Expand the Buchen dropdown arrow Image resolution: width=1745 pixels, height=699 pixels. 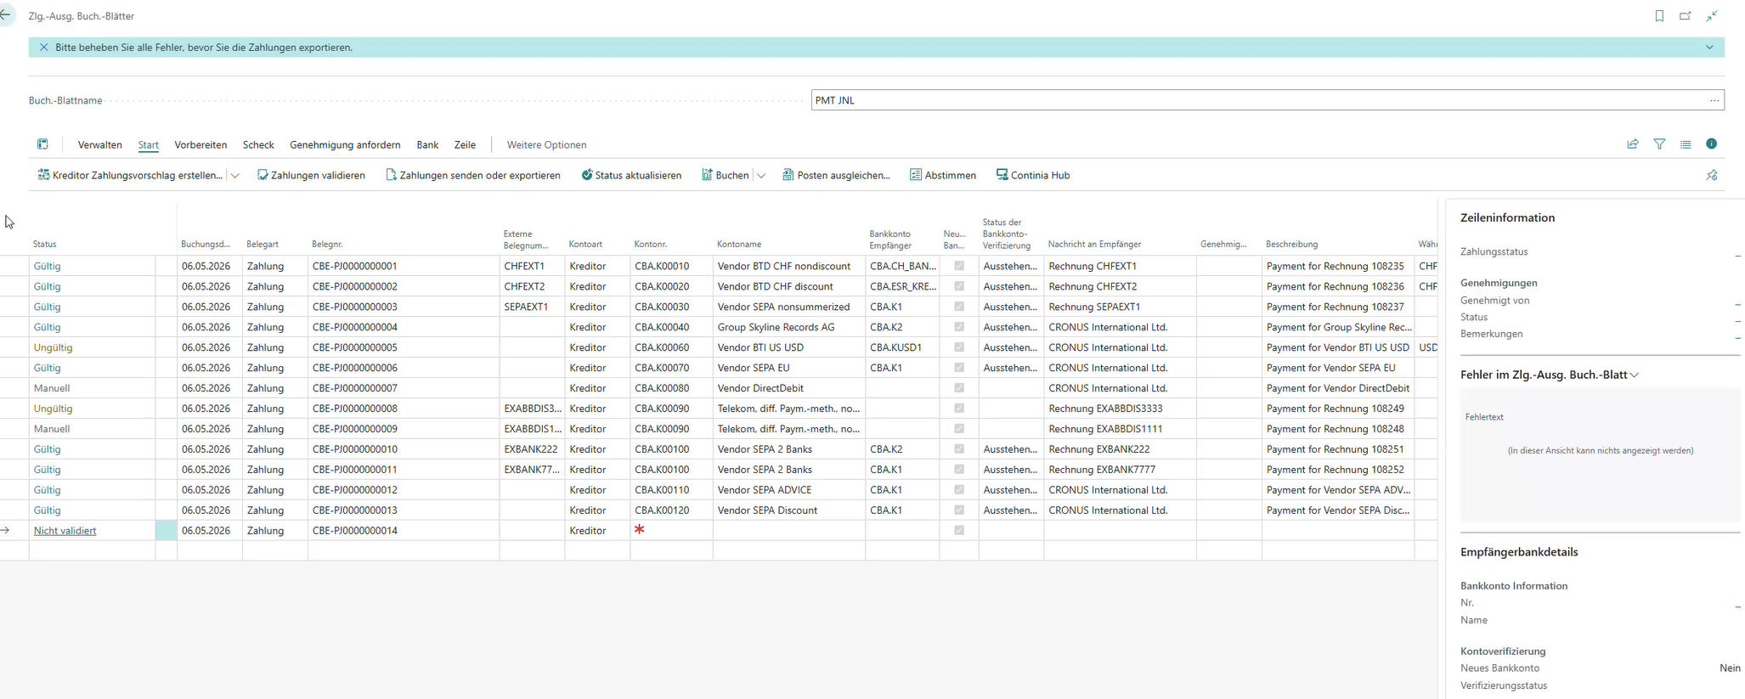tap(761, 176)
